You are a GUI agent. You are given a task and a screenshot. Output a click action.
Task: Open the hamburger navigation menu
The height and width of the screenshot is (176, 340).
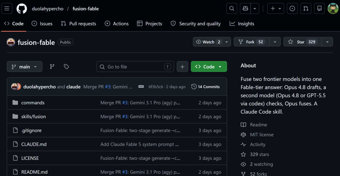(7, 9)
